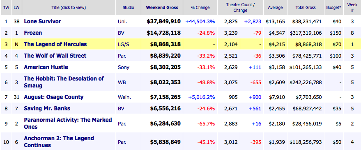The image size is (361, 150).
Task: Select the Saving Mr. Banks title
Action: [x=47, y=108]
